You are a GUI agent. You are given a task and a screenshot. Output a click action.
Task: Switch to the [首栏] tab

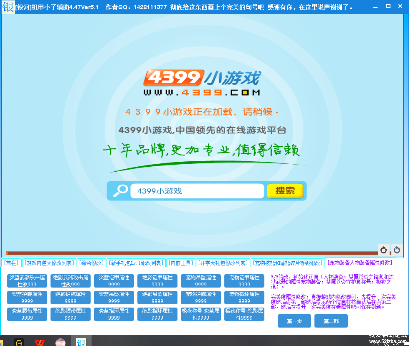(x=11, y=263)
